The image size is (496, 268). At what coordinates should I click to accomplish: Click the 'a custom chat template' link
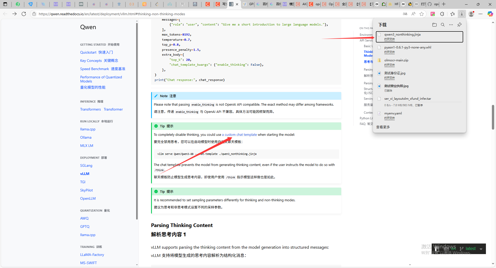pyautogui.click(x=239, y=135)
